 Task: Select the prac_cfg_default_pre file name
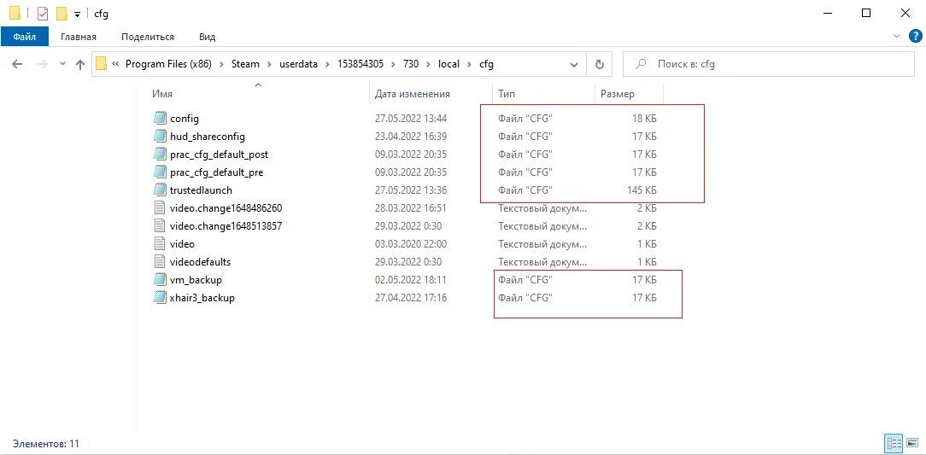tap(217, 172)
